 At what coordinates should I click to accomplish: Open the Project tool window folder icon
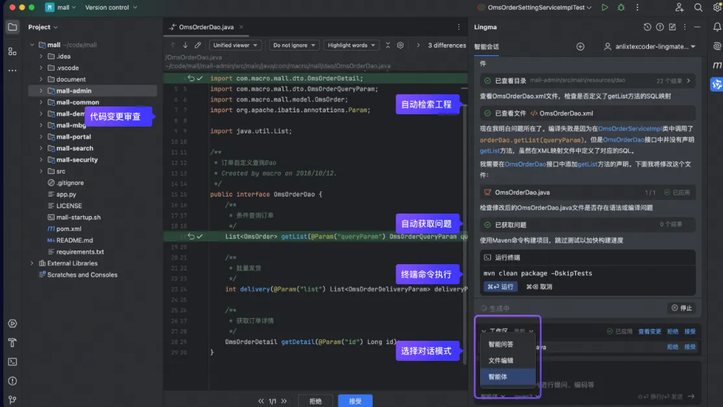12,27
